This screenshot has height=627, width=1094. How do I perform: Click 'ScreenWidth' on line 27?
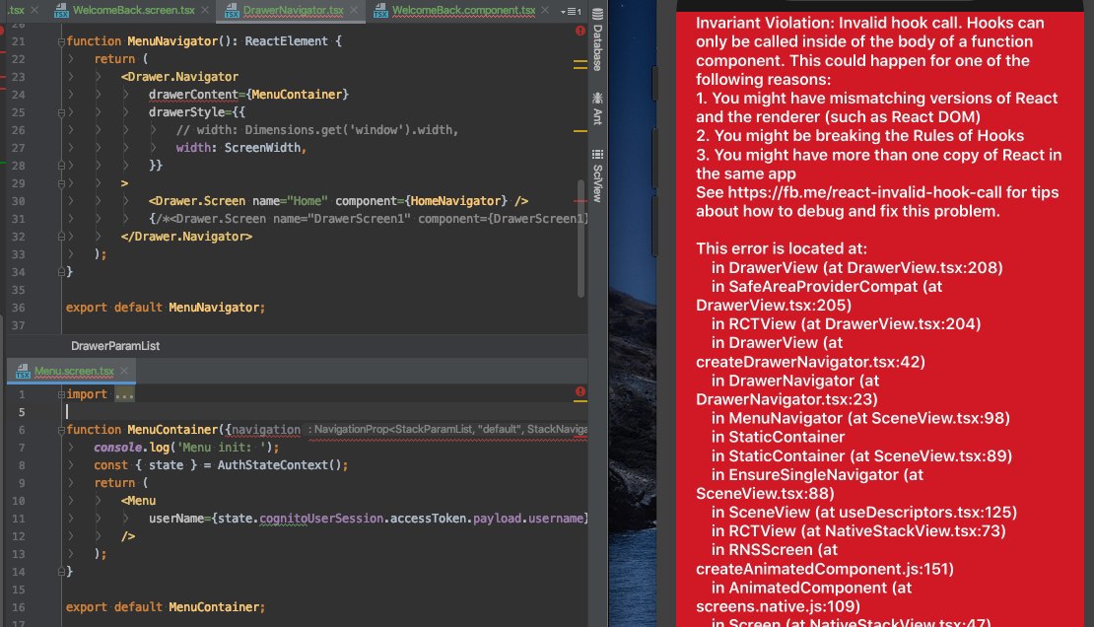coord(262,147)
